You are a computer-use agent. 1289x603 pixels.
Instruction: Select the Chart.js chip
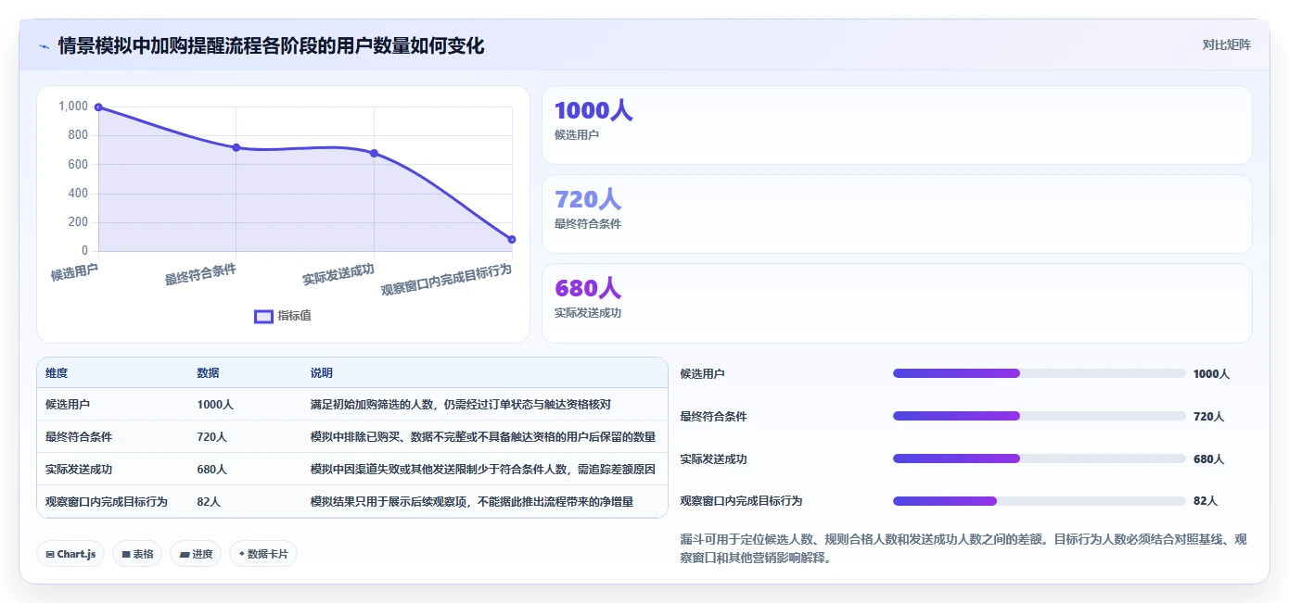click(x=70, y=554)
